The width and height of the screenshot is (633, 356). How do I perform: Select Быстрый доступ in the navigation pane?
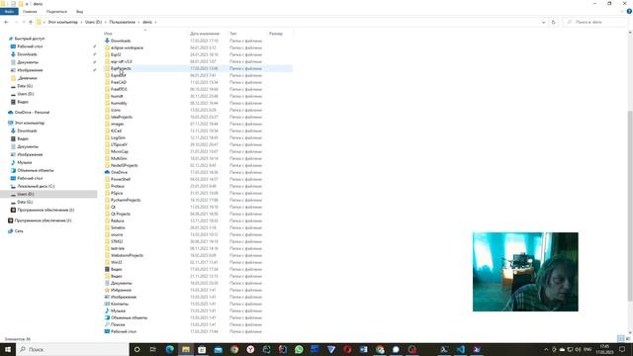point(29,39)
